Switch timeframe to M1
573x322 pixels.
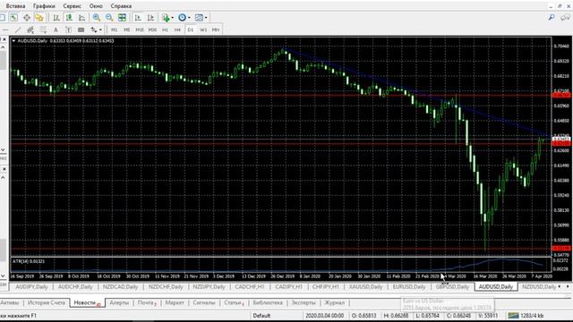(x=115, y=30)
